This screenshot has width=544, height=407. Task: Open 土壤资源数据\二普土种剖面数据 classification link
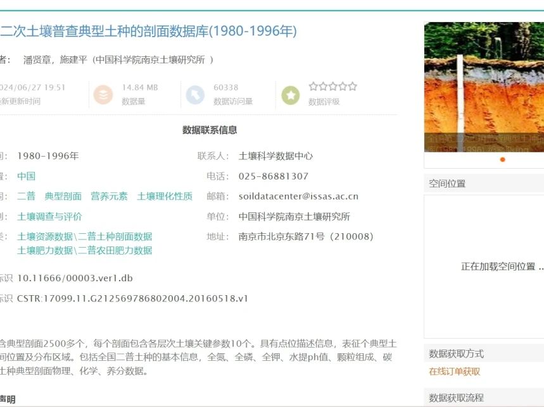(85, 237)
